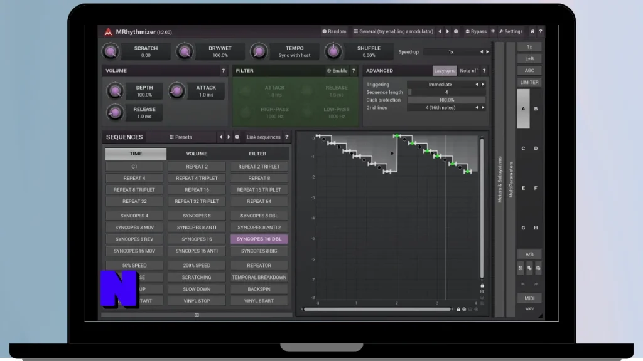This screenshot has width=643, height=361.
Task: Select preset slot A
Action: 523,109
